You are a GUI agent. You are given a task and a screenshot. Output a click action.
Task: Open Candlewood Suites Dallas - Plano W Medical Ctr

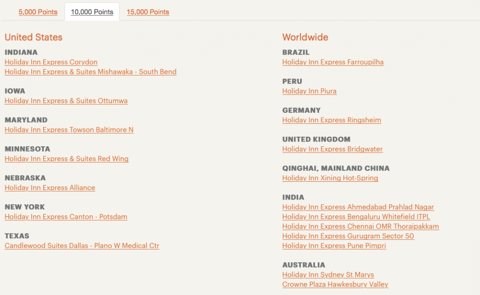[82, 246]
